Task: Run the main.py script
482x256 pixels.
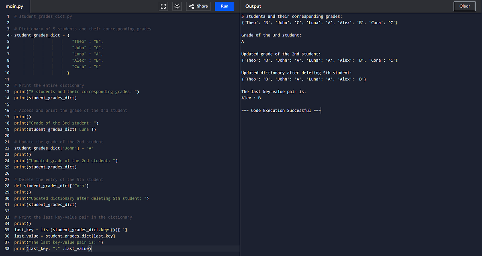Action: click(225, 6)
